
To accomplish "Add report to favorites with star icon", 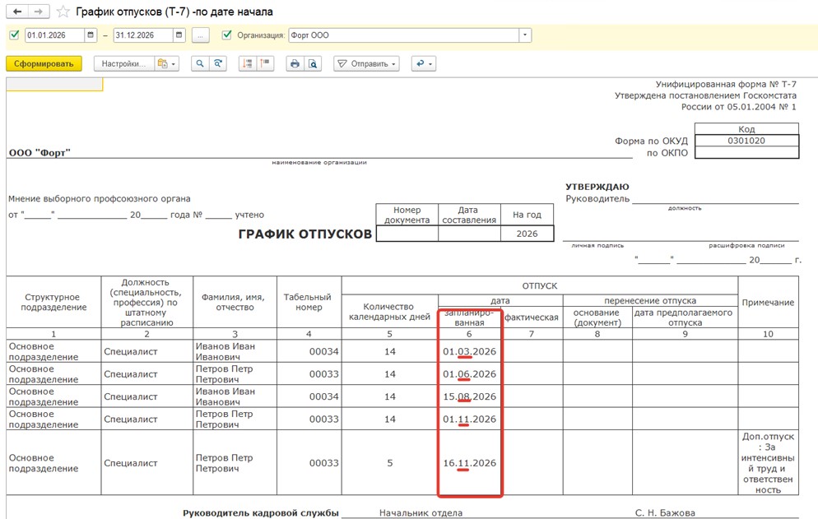I will [63, 12].
